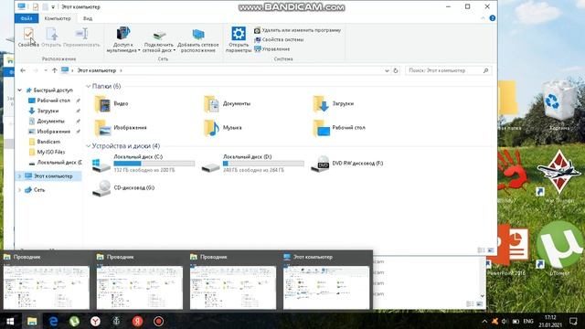585x329 pixels.
Task: Click Свойства системы in ribbon
Action: click(279, 39)
